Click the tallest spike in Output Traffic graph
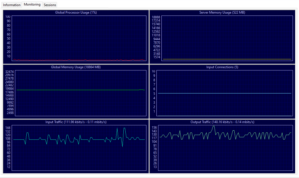This screenshot has height=178, width=299. coord(214,126)
